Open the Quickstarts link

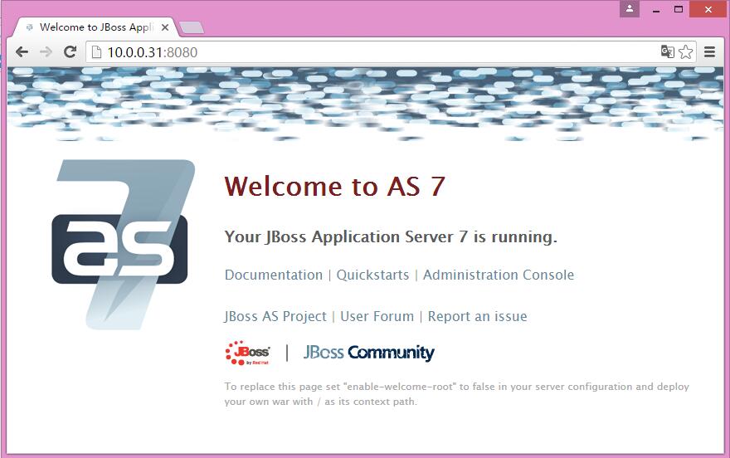pyautogui.click(x=373, y=275)
